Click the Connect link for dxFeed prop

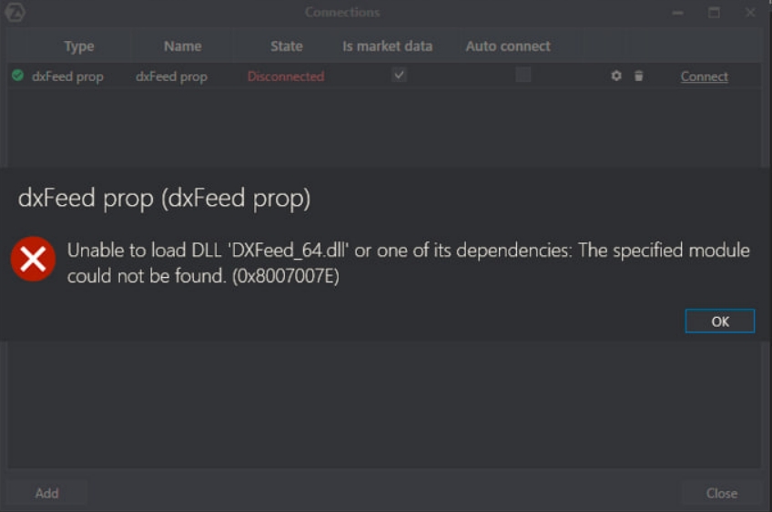click(704, 77)
